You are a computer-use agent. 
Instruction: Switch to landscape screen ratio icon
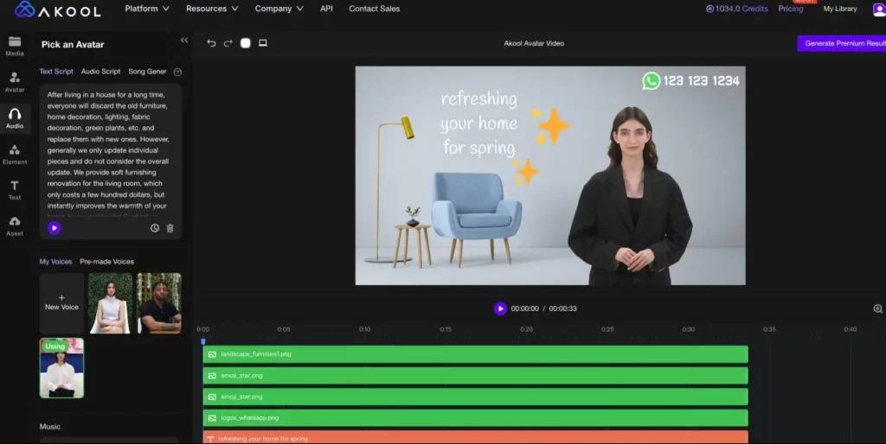point(263,43)
